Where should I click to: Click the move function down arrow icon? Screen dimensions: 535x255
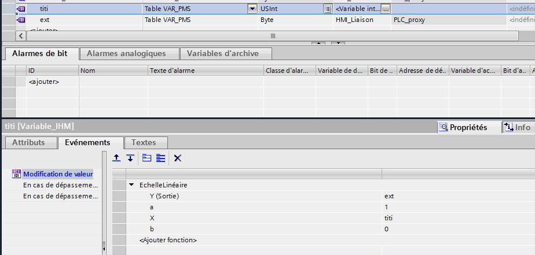click(x=130, y=158)
